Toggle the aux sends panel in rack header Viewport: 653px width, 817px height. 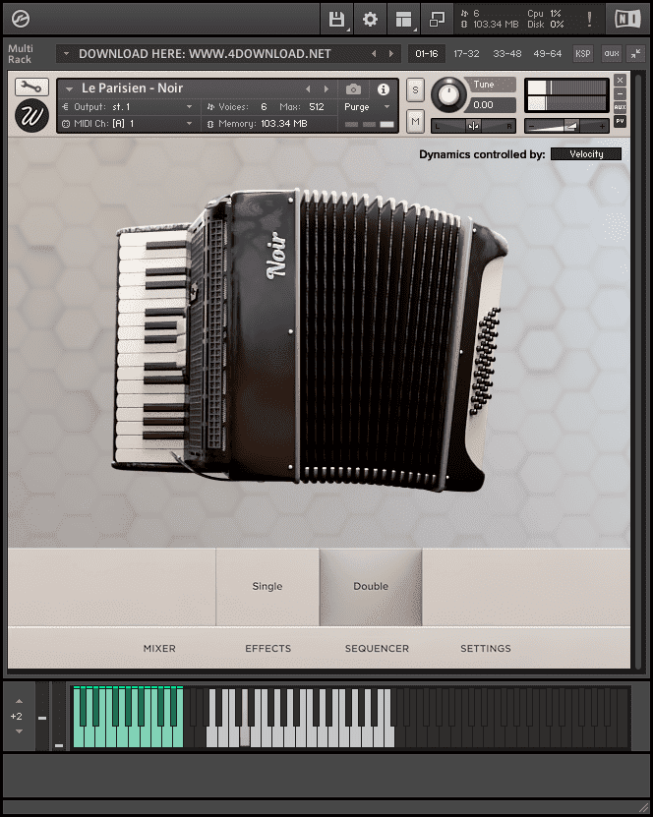612,54
